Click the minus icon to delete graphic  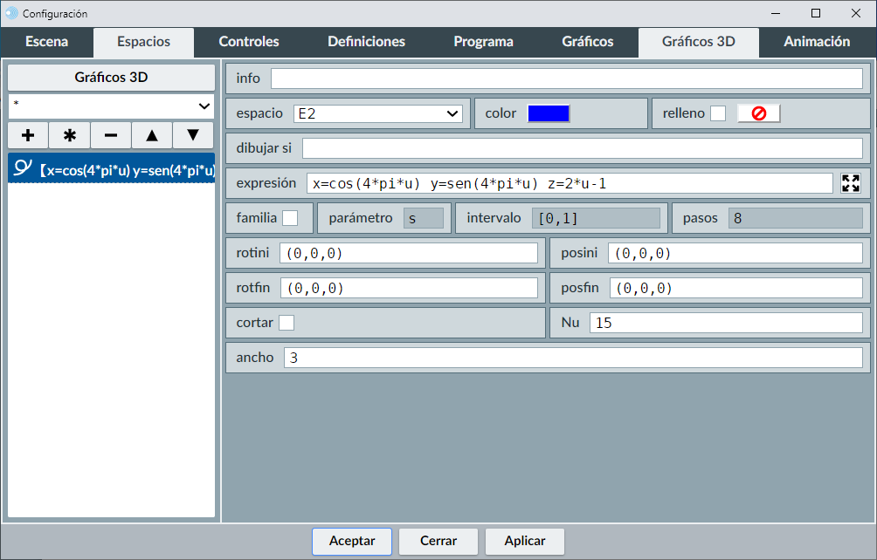(x=111, y=136)
